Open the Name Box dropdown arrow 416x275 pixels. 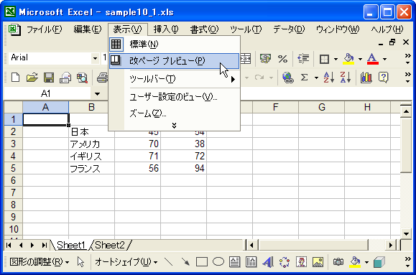point(98,94)
